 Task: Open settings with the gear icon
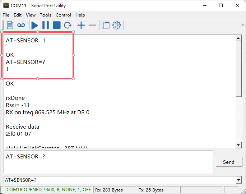pyautogui.click(x=117, y=25)
